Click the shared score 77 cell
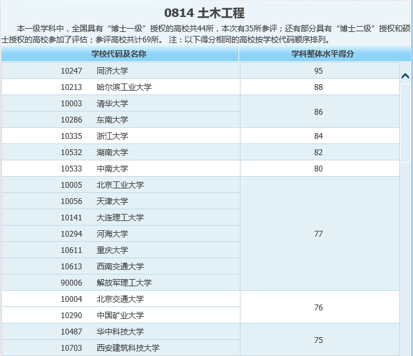The height and width of the screenshot is (356, 413). click(x=320, y=233)
